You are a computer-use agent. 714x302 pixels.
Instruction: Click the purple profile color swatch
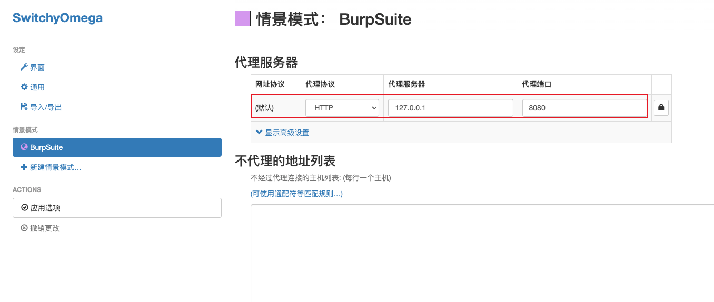pos(242,19)
